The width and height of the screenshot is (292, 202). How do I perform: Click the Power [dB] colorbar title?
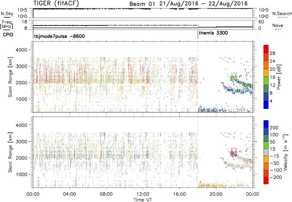point(279,77)
